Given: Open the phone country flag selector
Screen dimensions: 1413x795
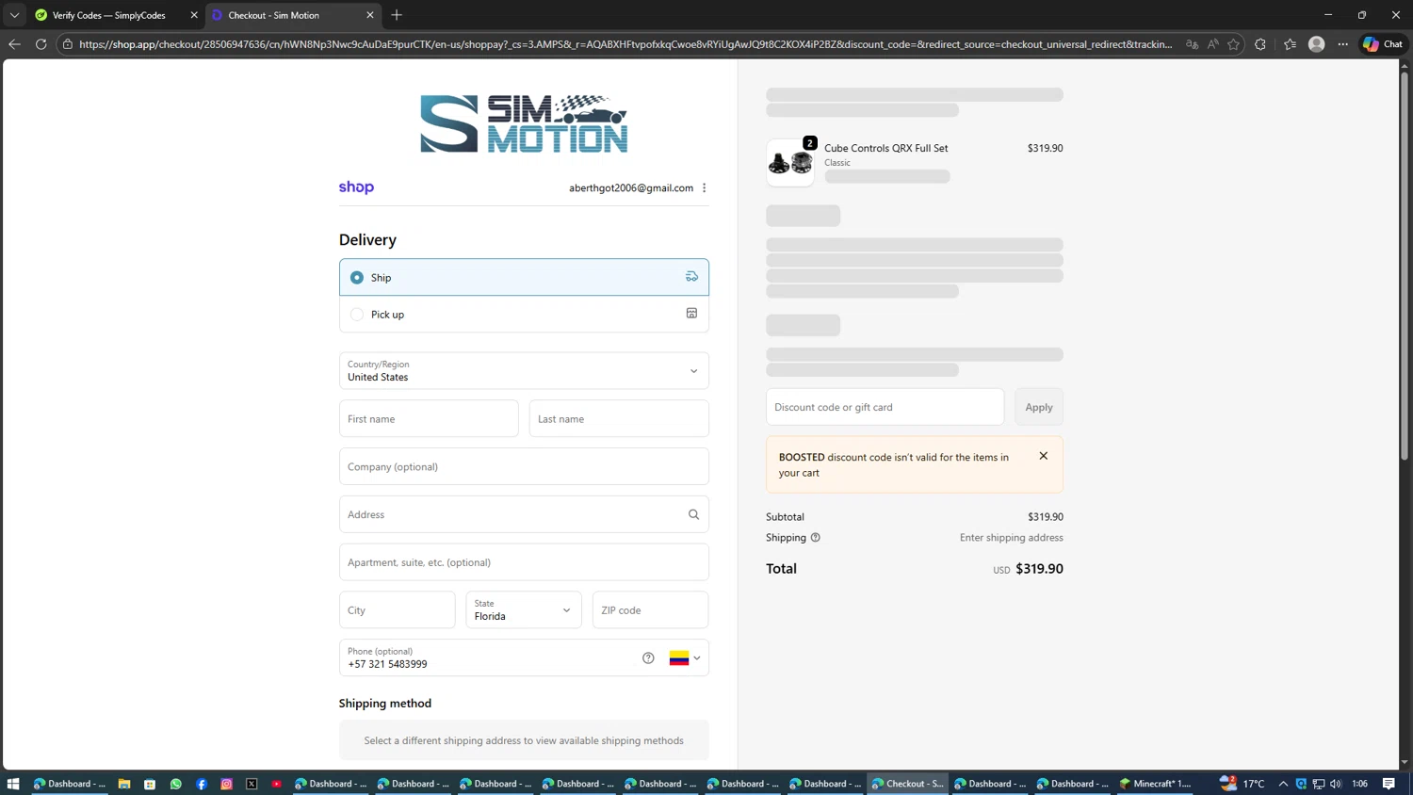Looking at the screenshot, I should pyautogui.click(x=685, y=658).
